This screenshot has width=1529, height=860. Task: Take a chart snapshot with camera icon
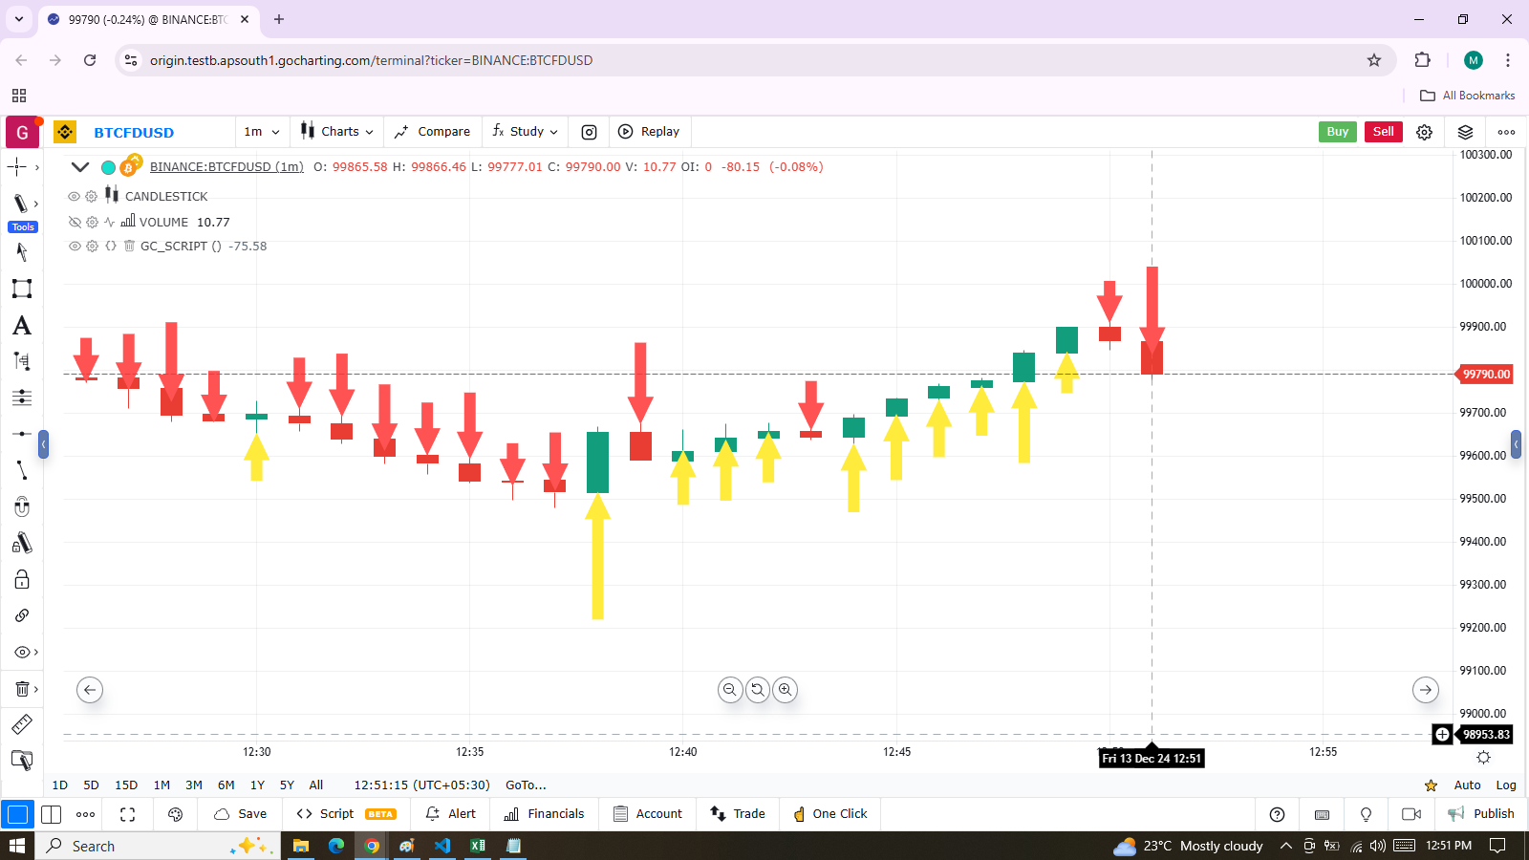point(589,132)
